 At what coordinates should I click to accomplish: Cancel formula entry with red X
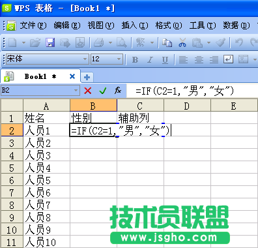[88, 90]
